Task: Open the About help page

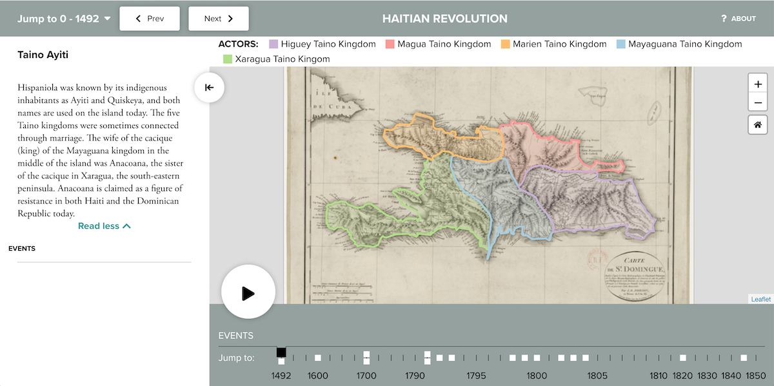Action: [739, 19]
